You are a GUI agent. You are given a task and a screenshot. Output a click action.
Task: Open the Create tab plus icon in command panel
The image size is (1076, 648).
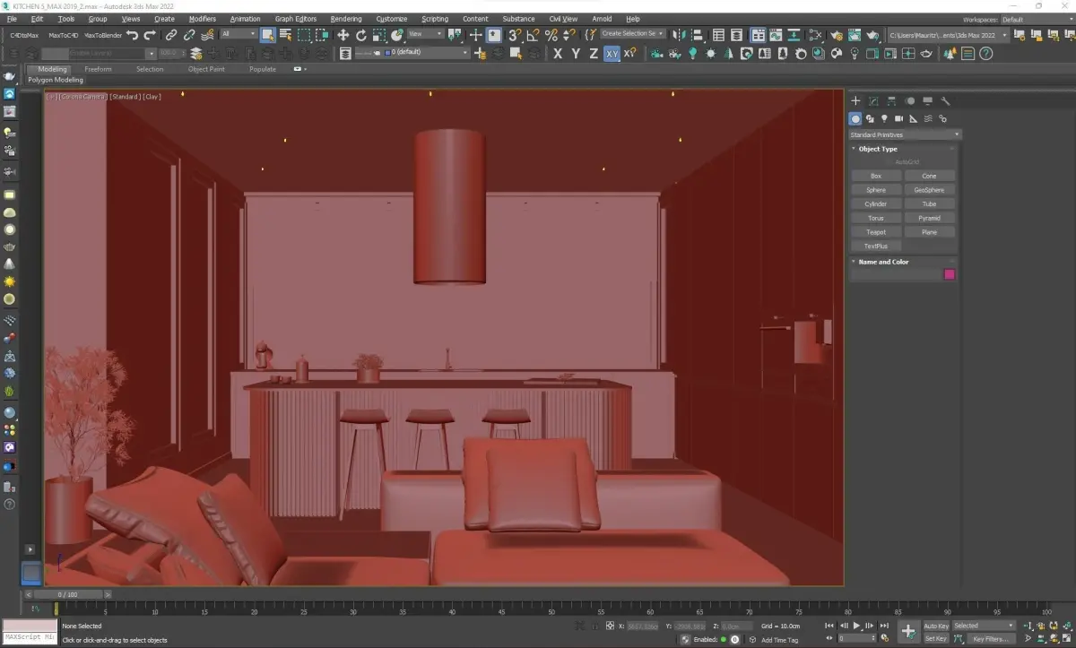(855, 101)
